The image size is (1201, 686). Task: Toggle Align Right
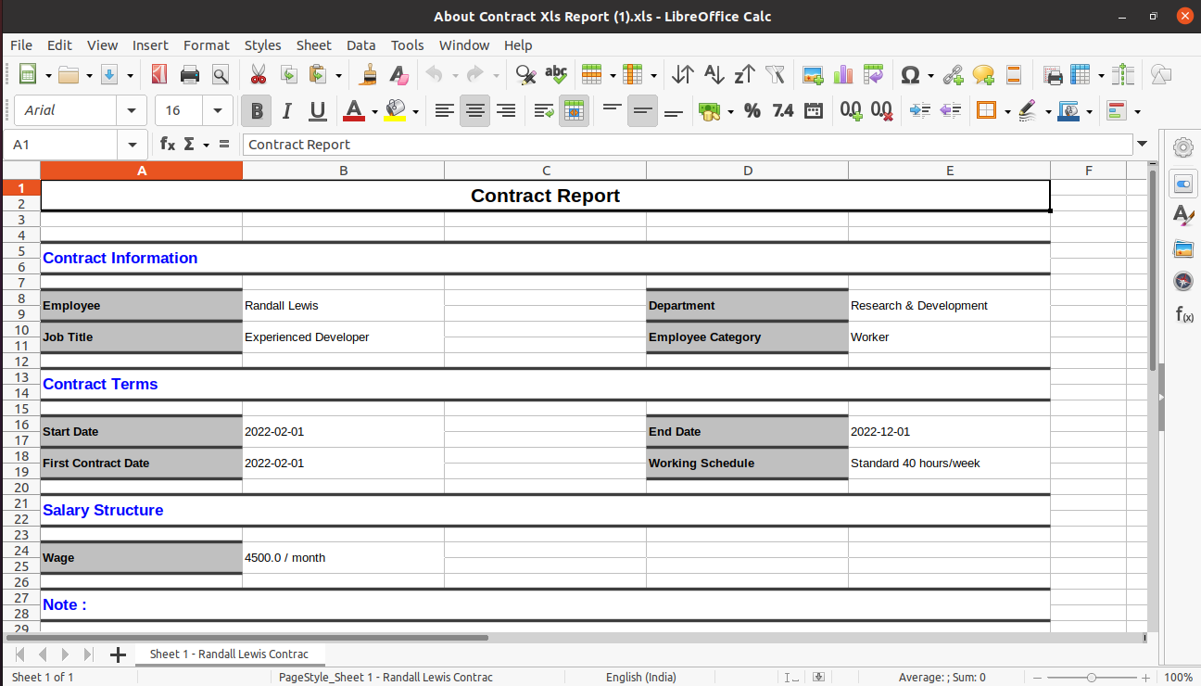506,111
